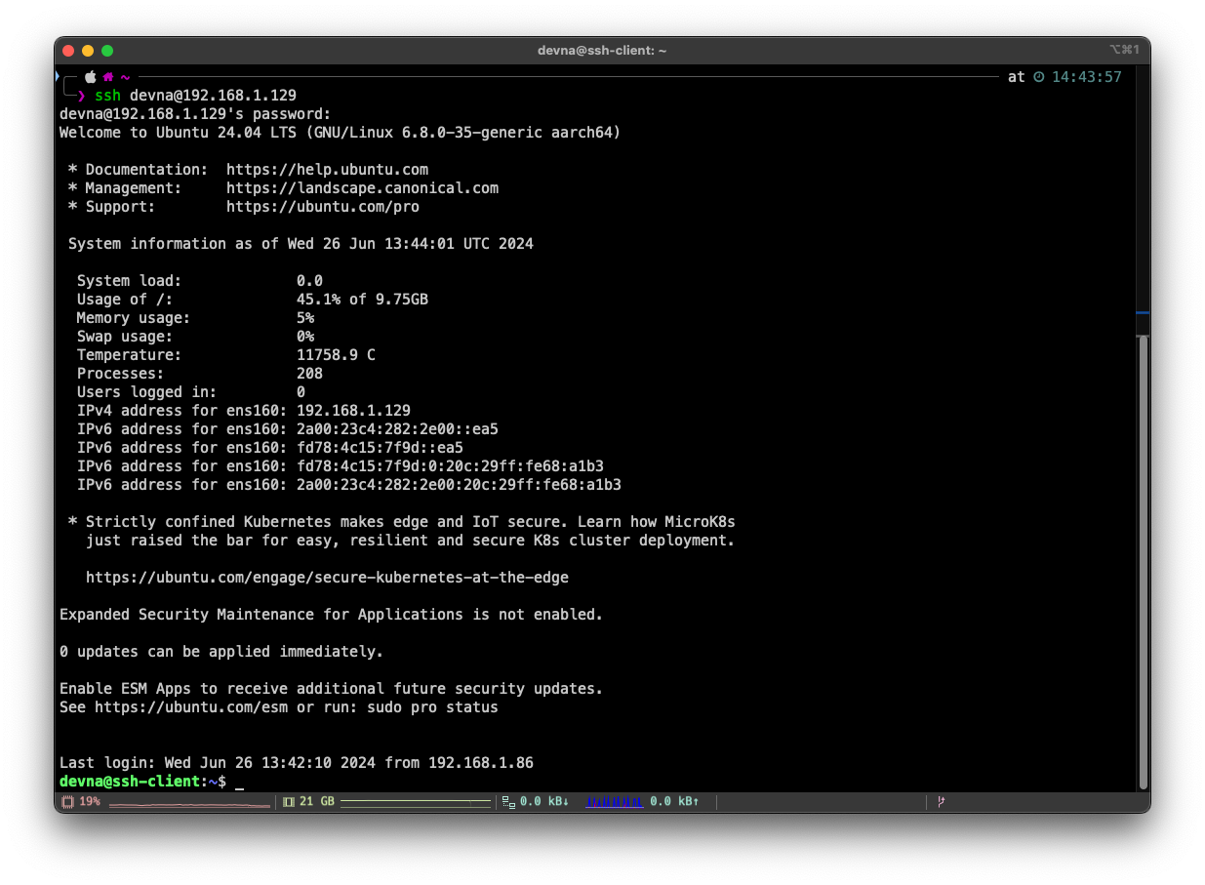Click the 0.0 kB↑ upload rate
The image size is (1205, 885).
[674, 801]
